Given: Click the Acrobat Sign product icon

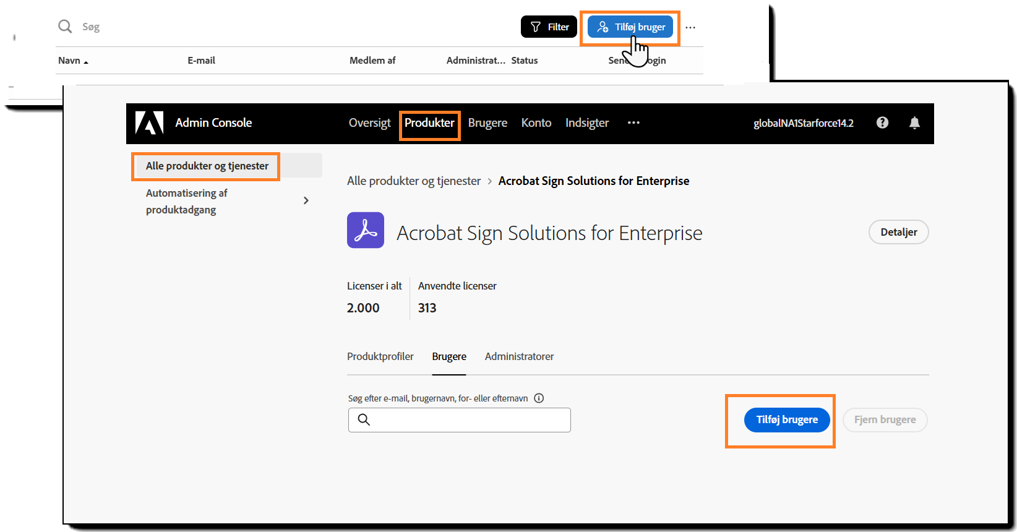Looking at the screenshot, I should (x=366, y=230).
